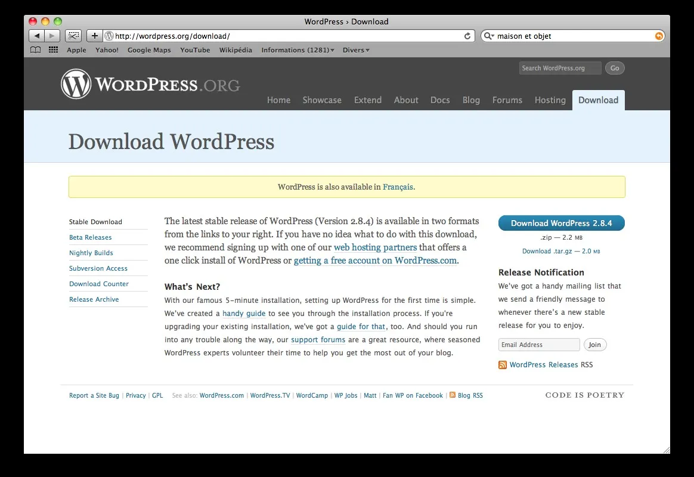This screenshot has height=477, width=694.
Task: Click the Go search button
Action: tap(615, 68)
